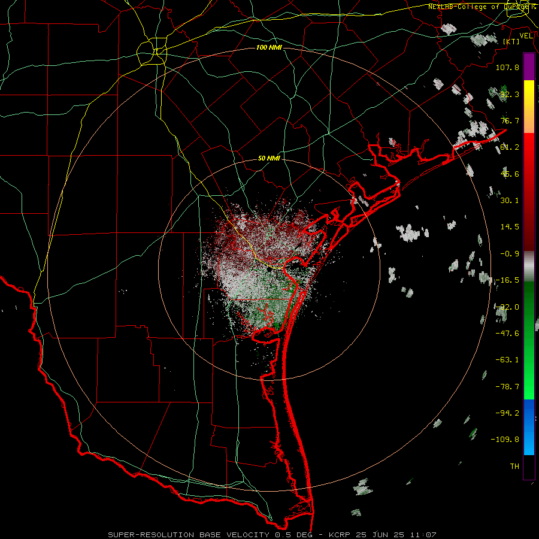This screenshot has width=539, height=539.
Task: Click the -94.2 velocity scale value
Action: 507,413
